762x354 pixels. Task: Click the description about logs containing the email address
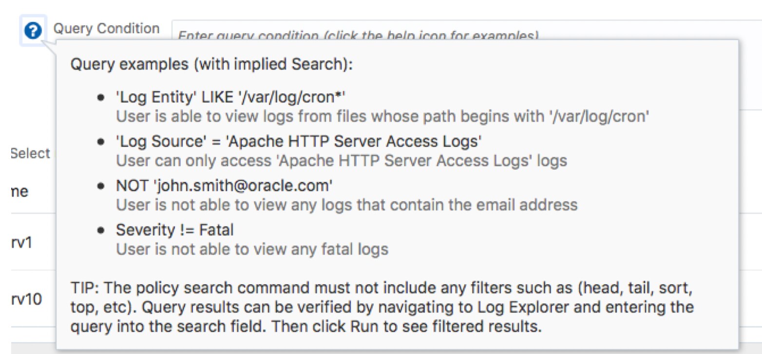point(346,204)
